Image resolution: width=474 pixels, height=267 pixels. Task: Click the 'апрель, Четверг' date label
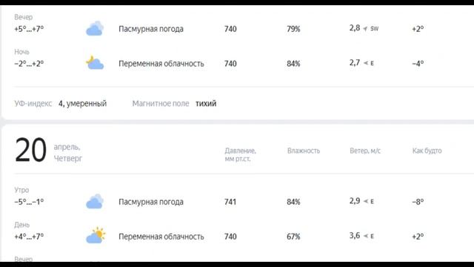[x=68, y=153]
